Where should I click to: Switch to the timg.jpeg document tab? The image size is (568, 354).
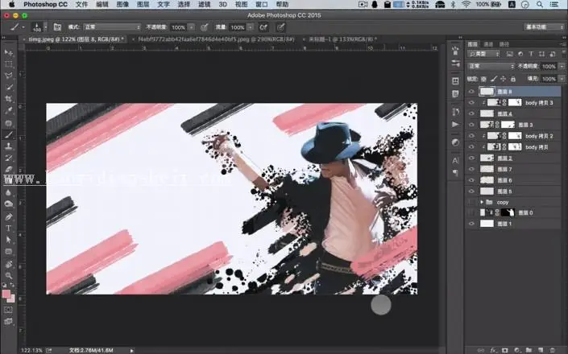click(74, 39)
